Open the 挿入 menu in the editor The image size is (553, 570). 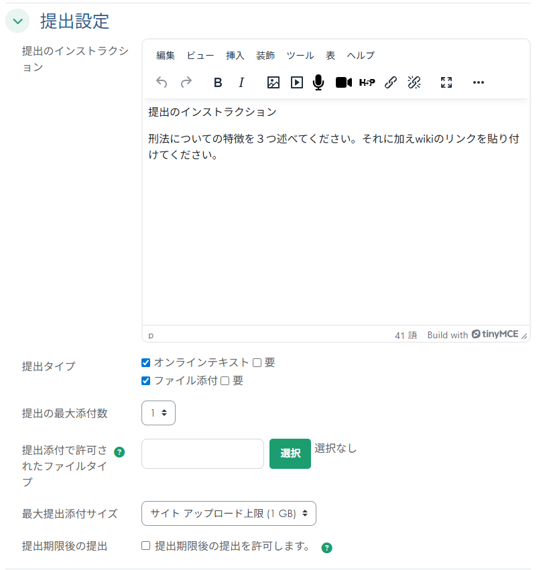(235, 56)
